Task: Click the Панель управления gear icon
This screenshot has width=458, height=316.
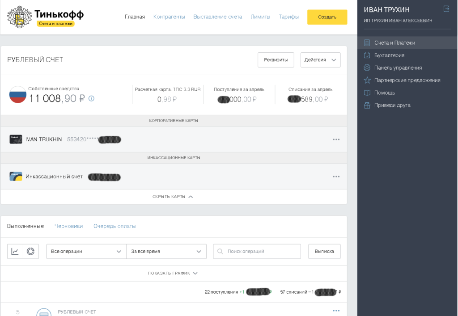Action: point(367,67)
